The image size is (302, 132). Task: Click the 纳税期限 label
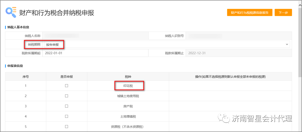coord(34,44)
